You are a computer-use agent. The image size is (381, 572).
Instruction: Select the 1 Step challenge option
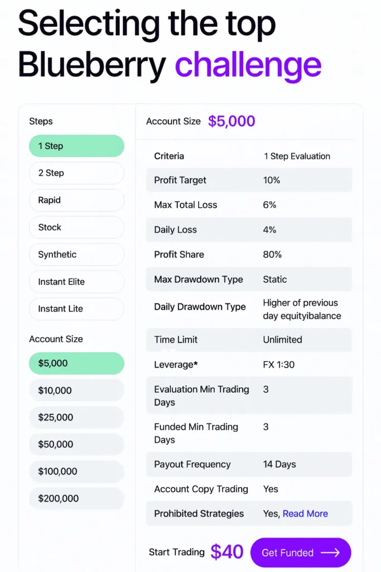coord(76,146)
